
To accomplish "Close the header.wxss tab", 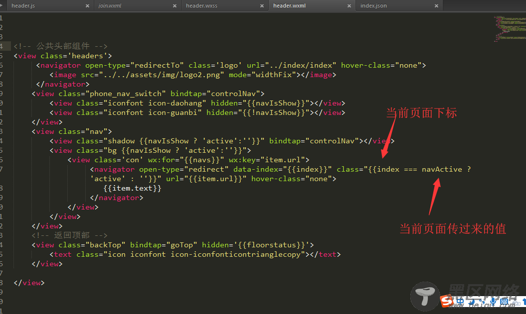I will (x=262, y=6).
